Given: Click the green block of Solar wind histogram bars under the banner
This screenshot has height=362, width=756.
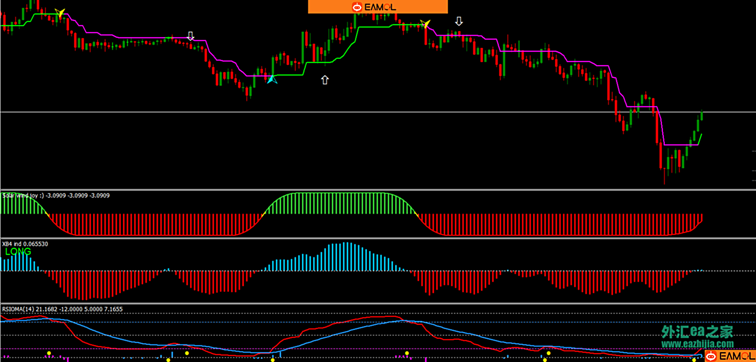Looking at the screenshot, I should [x=340, y=203].
